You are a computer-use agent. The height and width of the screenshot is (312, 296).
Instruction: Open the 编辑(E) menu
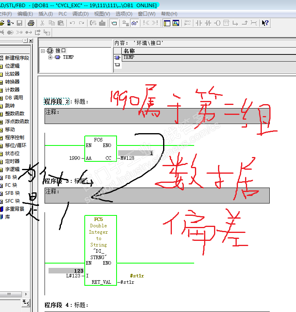click(x=25, y=14)
